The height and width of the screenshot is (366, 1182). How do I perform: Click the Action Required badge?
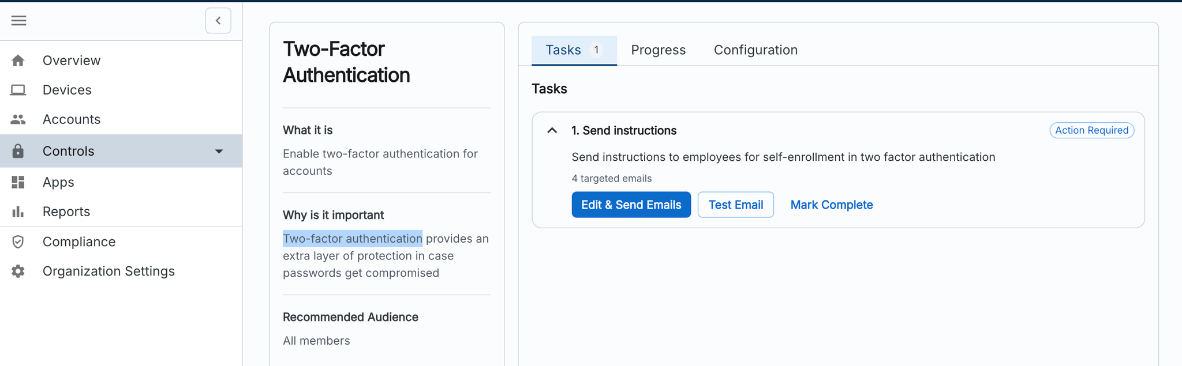click(1091, 130)
